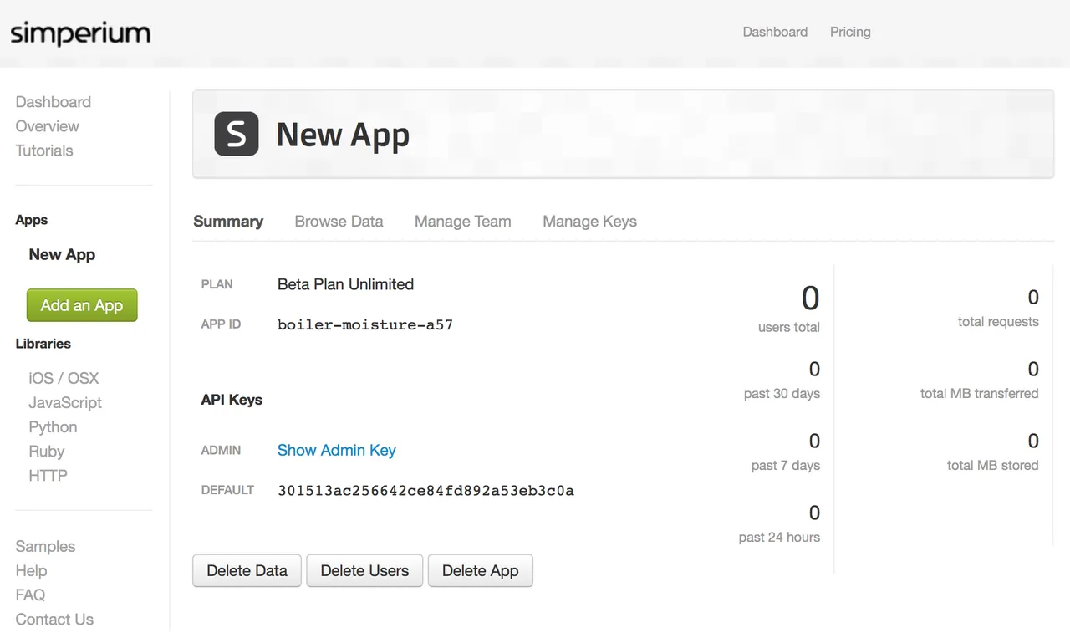This screenshot has height=638, width=1070.
Task: Click Beta Plan Unlimited text
Action: (345, 284)
